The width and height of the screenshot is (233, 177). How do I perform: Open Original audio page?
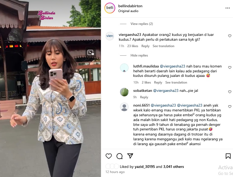128,11
